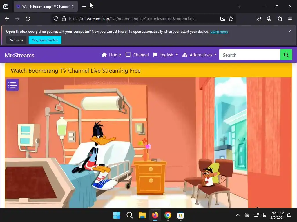Open Firefox View tabs overview icon

pyautogui.click(x=6, y=6)
